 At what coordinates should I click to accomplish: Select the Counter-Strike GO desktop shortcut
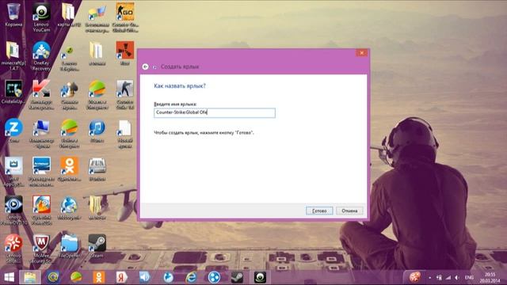pos(125,17)
